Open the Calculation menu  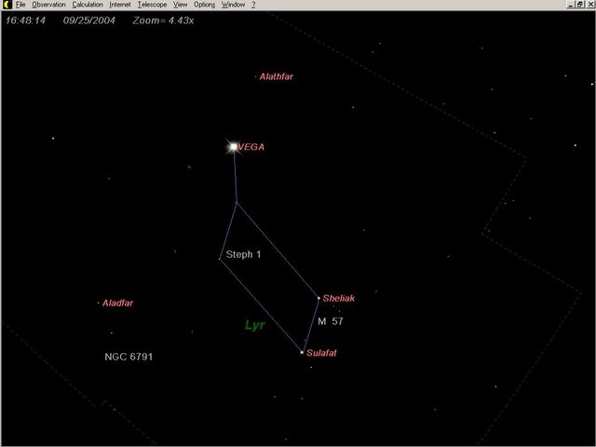click(88, 5)
